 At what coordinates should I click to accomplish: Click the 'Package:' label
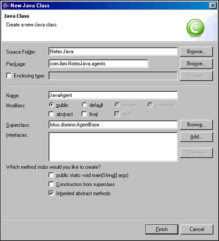coord(16,64)
